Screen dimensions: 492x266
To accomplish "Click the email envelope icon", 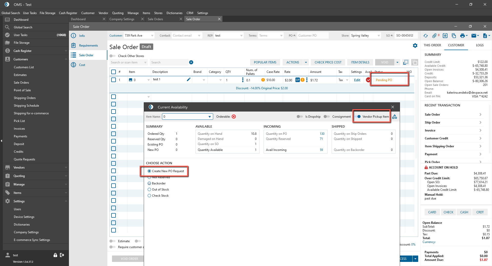I will click(474, 36).
